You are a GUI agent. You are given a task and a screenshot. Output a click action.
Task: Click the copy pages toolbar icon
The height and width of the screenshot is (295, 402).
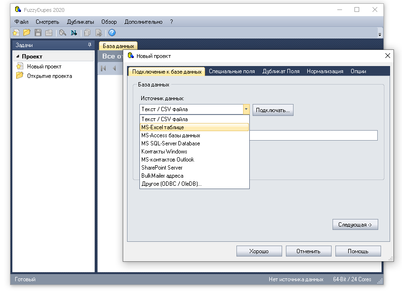click(87, 33)
